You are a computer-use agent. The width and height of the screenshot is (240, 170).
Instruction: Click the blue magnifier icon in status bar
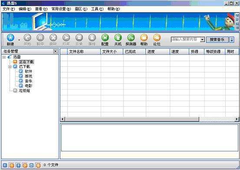32,165
